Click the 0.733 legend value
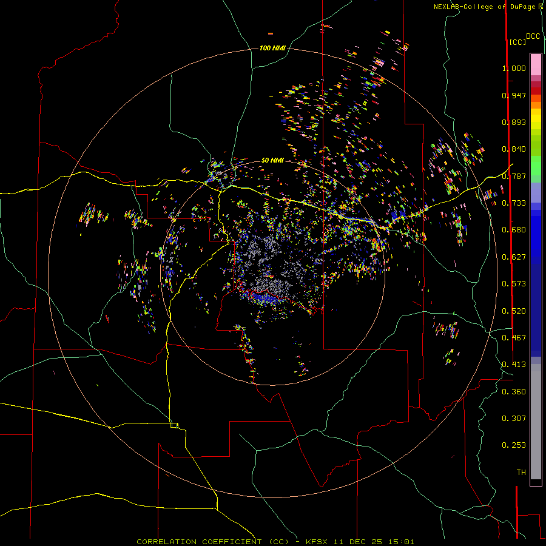This screenshot has height=546, width=546. [514, 203]
